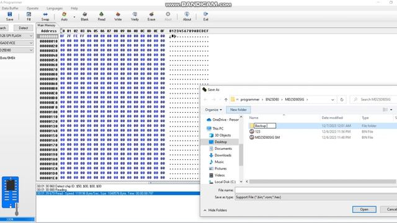
Task: Sort files by Date modified column
Action: coord(332,118)
